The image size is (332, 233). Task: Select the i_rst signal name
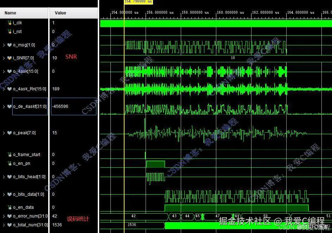coord(17,32)
